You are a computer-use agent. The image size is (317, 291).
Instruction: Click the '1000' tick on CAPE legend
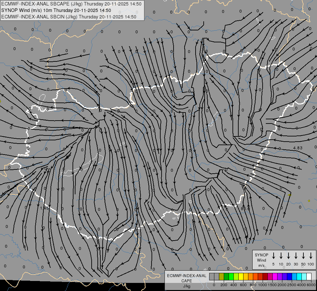click(262, 285)
